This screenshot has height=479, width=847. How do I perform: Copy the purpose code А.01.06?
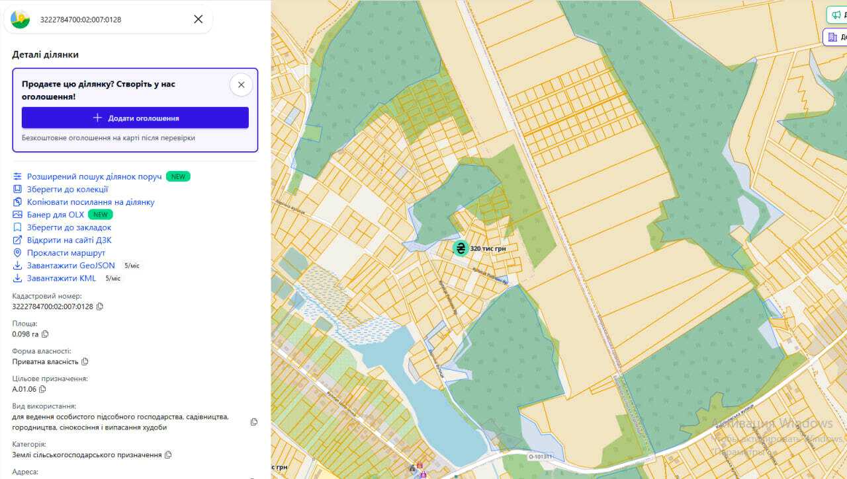[43, 389]
